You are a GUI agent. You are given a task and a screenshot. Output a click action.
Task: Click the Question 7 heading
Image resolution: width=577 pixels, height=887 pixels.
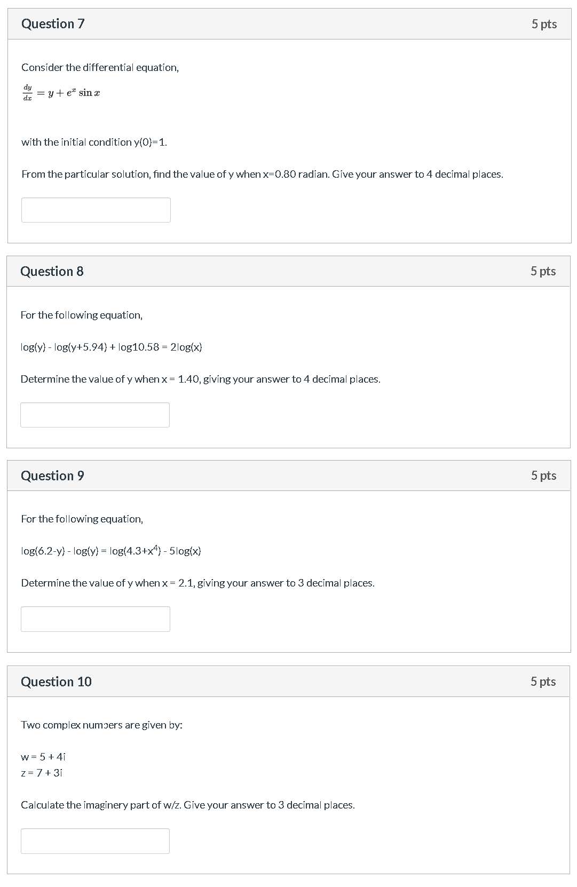[53, 24]
